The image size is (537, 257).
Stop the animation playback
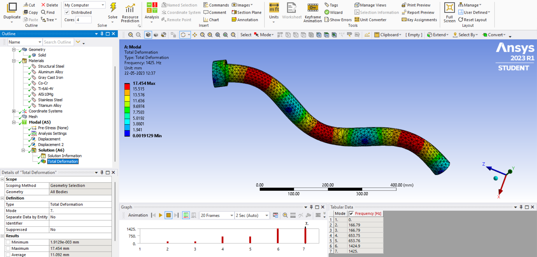(x=168, y=215)
